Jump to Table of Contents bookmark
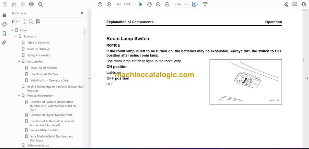Viewport: 309px width, 149px height. tap(38, 43)
